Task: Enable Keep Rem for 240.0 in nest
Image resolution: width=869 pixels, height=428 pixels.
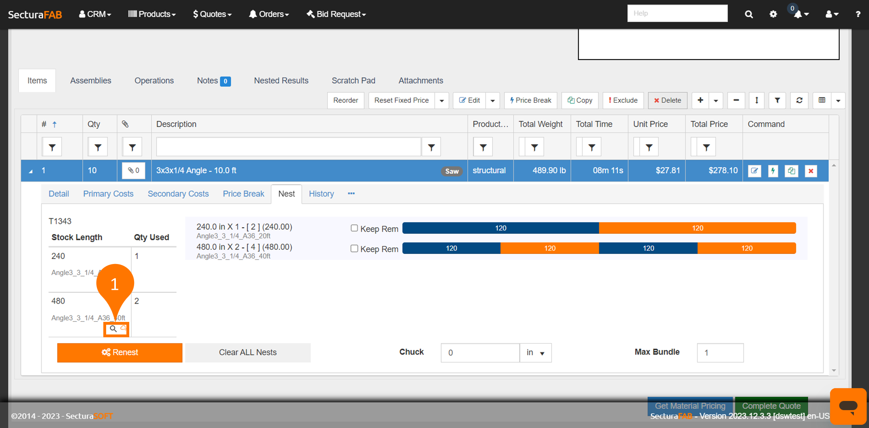Action: point(354,228)
